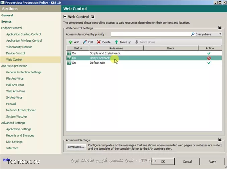Confirm with the OK button
Image resolution: width=227 pixels, height=169 pixels.
(x=163, y=162)
